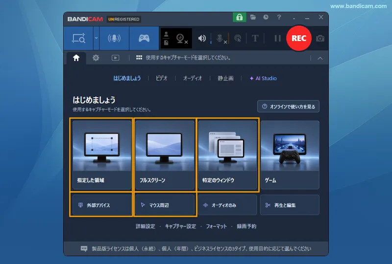Open the フォーマット link
The width and height of the screenshot is (392, 264).
pos(216,226)
